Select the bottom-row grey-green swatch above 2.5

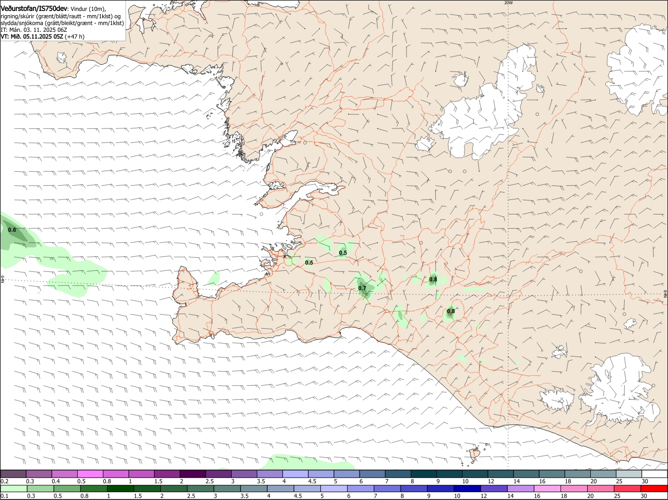click(200, 489)
